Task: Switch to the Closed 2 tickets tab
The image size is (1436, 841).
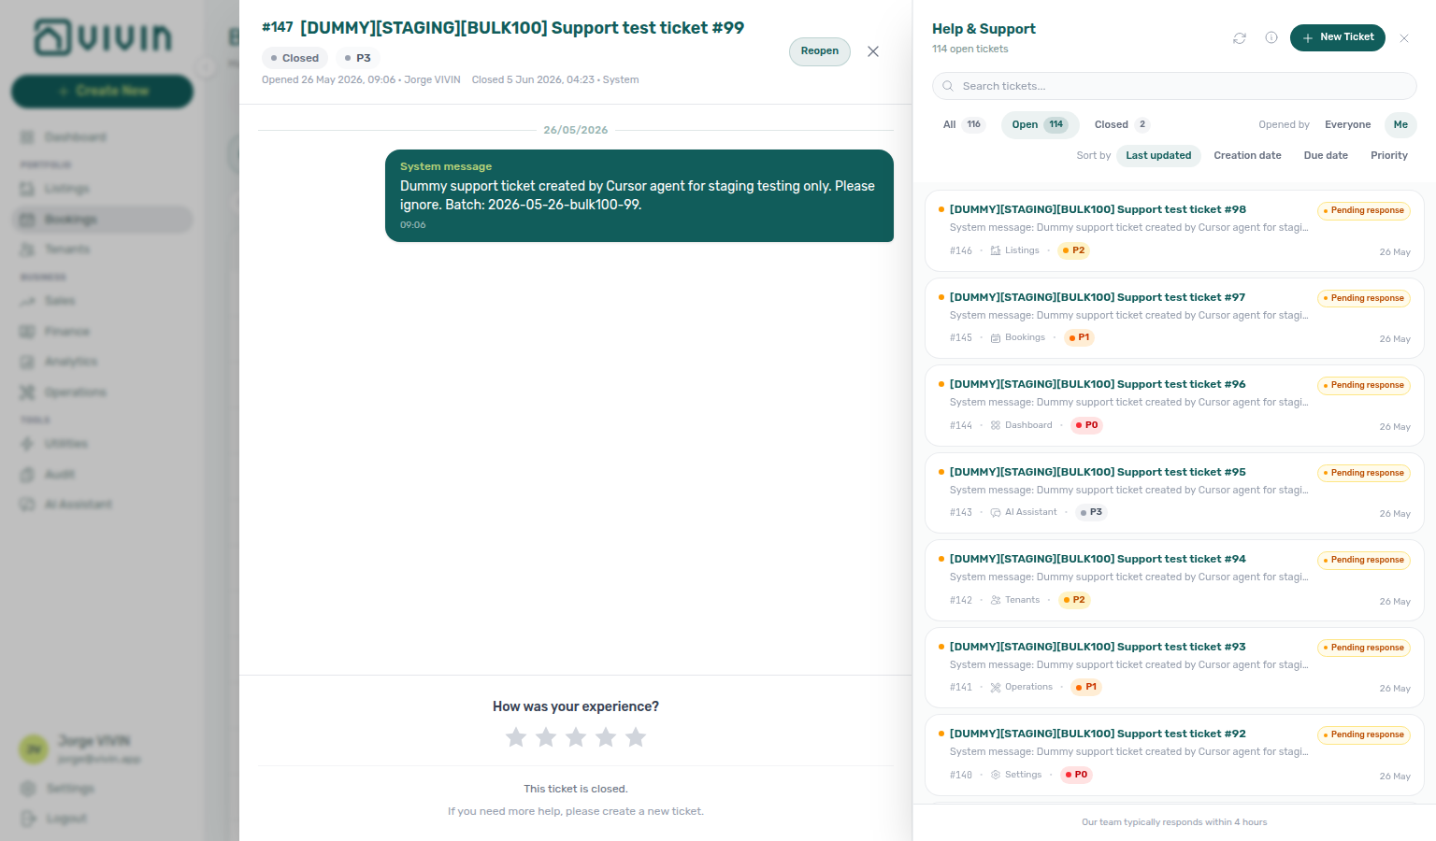Action: pyautogui.click(x=1121, y=124)
